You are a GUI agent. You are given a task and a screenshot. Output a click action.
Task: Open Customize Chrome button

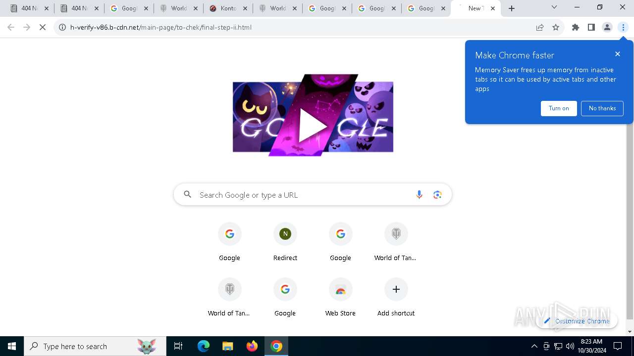coord(577,321)
